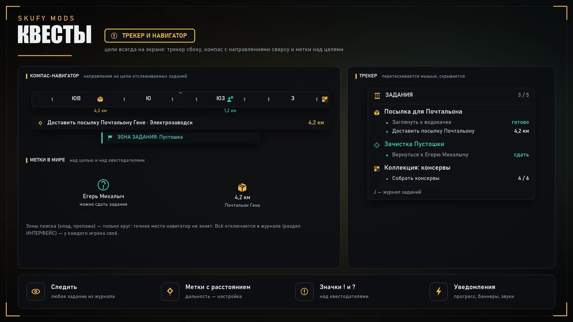Click the collection marker at the compass bar's end
The image size is (573, 322).
[325, 99]
